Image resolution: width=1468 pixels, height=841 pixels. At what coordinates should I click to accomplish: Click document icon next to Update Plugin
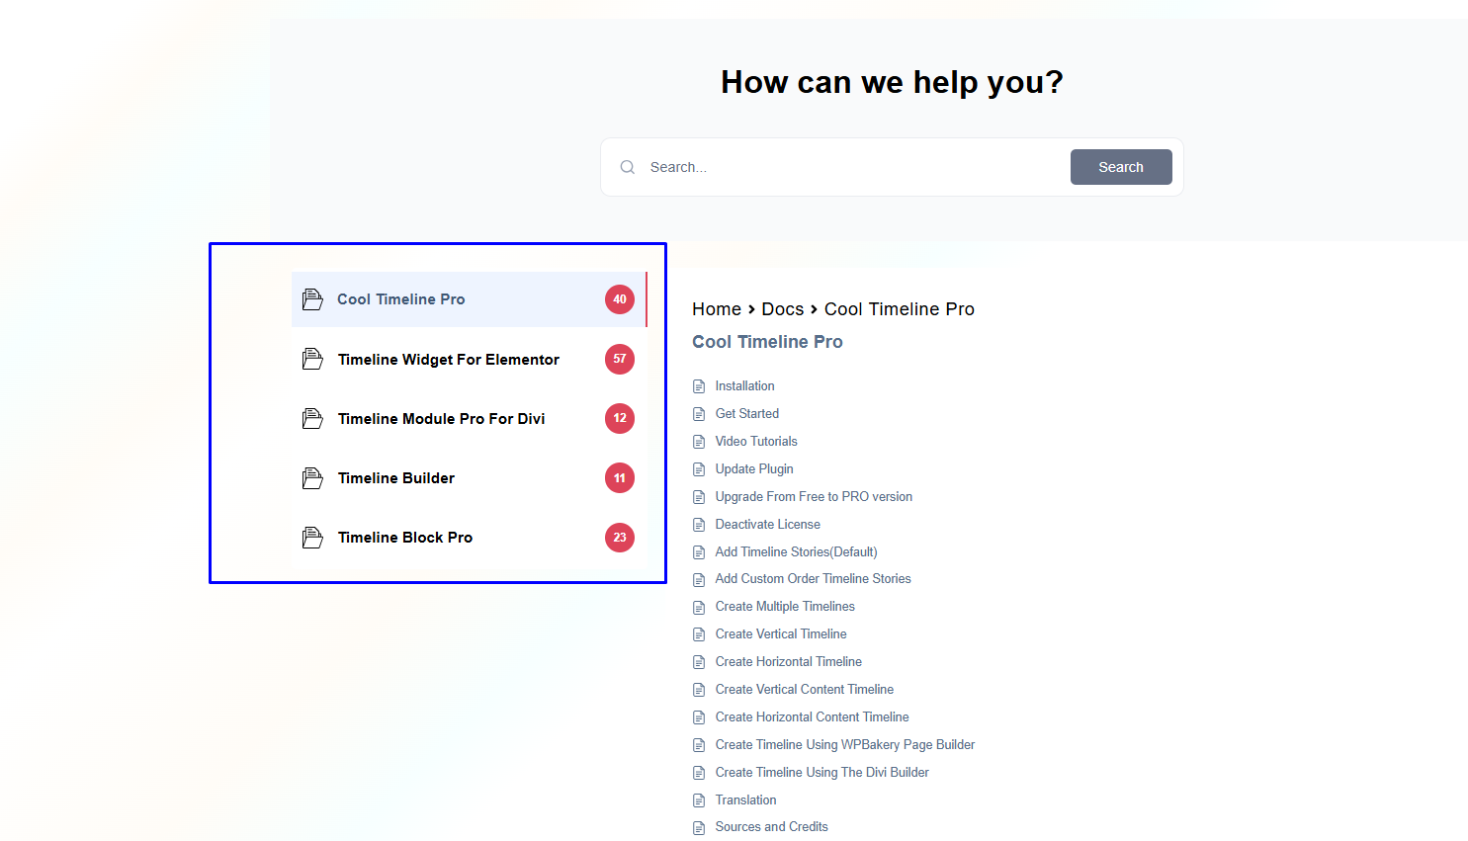[699, 469]
